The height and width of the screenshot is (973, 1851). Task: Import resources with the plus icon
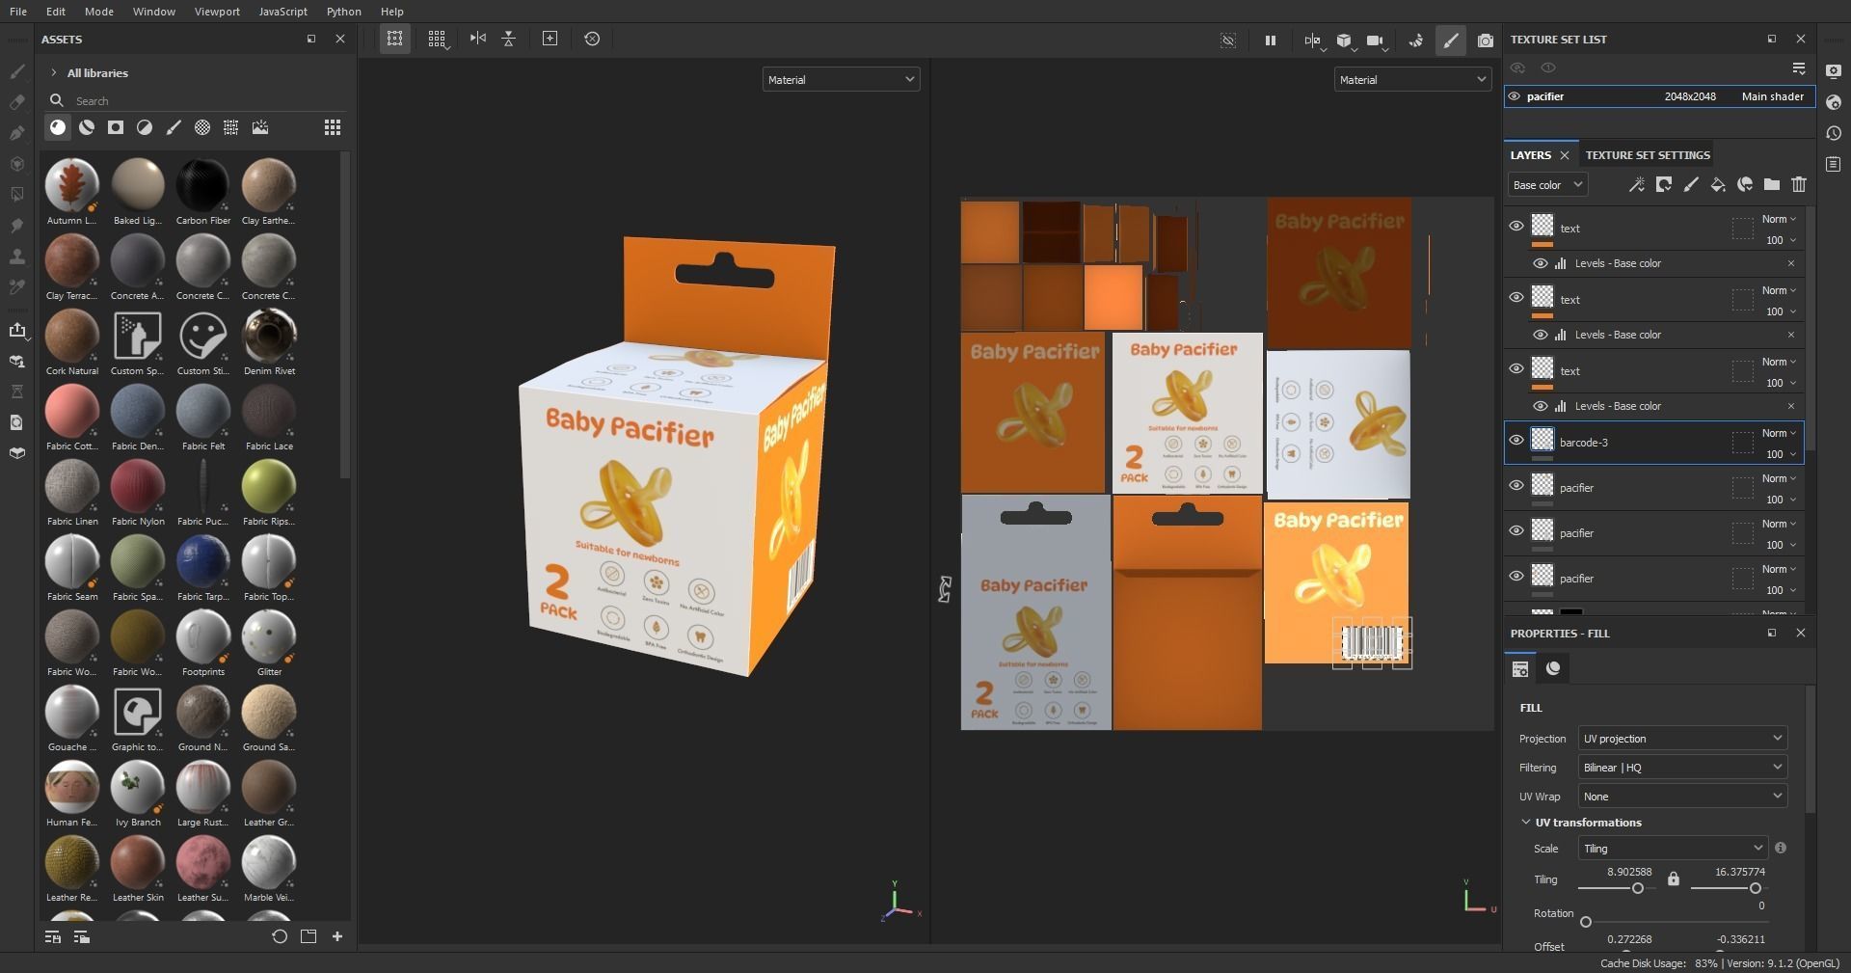337,936
